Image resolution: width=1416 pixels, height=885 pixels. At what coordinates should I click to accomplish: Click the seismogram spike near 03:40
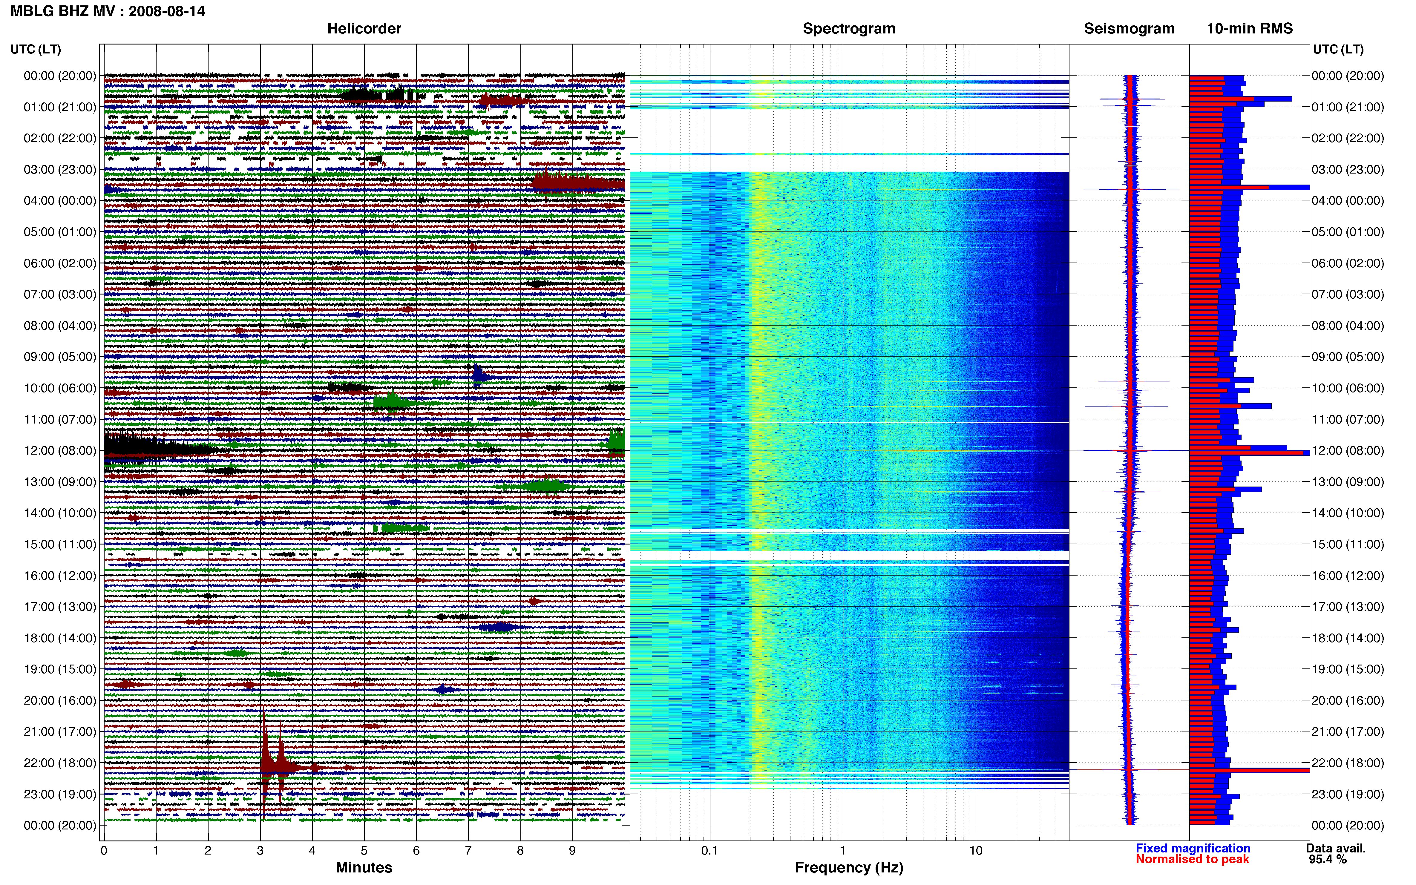(1131, 189)
